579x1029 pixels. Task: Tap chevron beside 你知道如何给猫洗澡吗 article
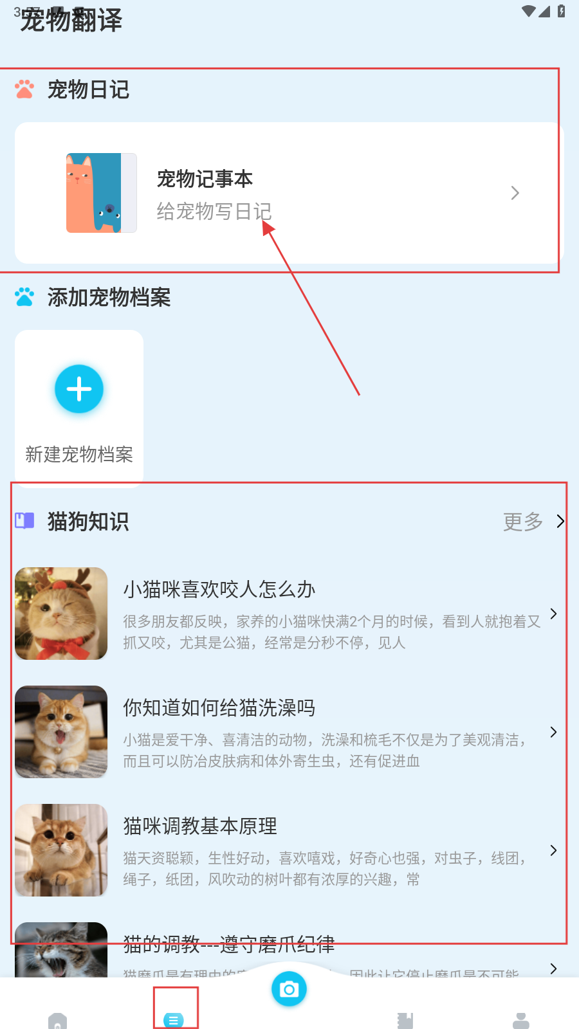pos(553,732)
